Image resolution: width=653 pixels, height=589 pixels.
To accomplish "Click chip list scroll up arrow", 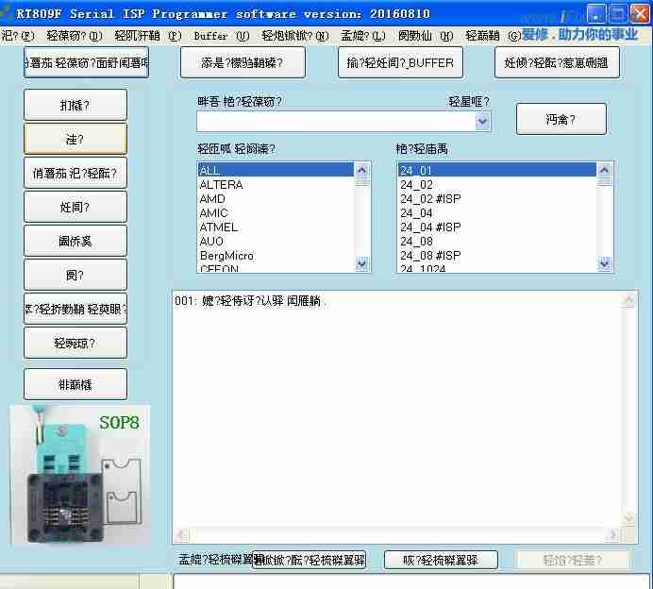I will pyautogui.click(x=604, y=170).
